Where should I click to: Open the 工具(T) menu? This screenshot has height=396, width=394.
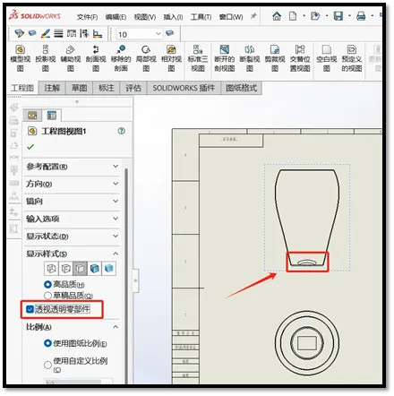(x=201, y=17)
